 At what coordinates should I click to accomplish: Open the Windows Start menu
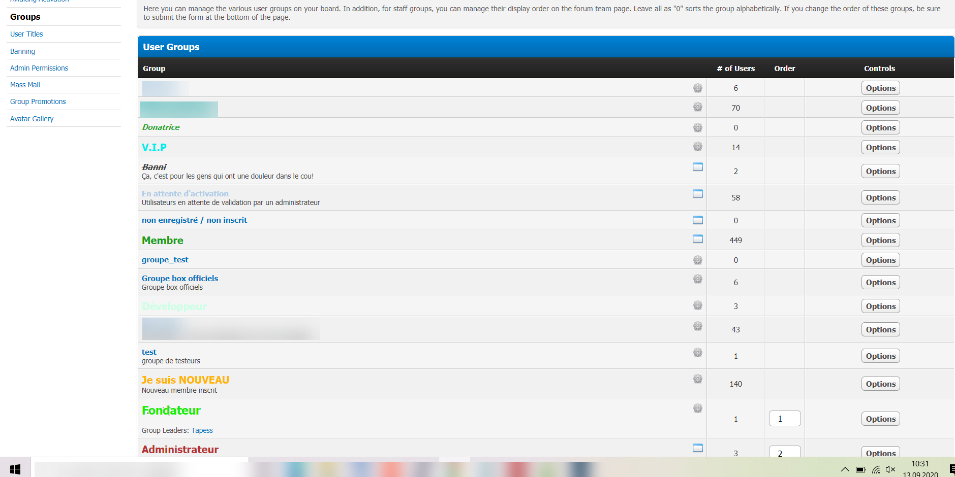[x=15, y=469]
